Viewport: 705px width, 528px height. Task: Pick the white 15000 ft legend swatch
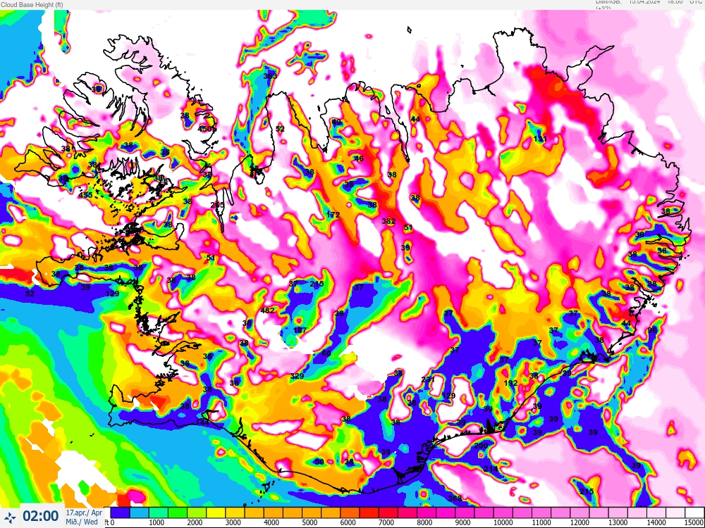point(694,513)
